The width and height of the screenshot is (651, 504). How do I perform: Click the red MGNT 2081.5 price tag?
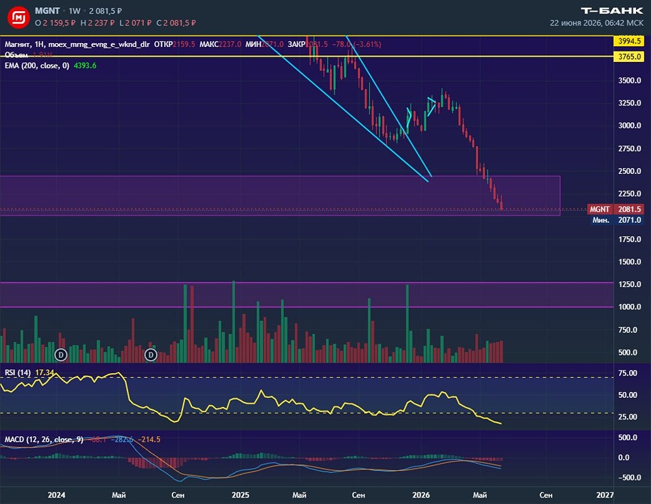click(616, 209)
